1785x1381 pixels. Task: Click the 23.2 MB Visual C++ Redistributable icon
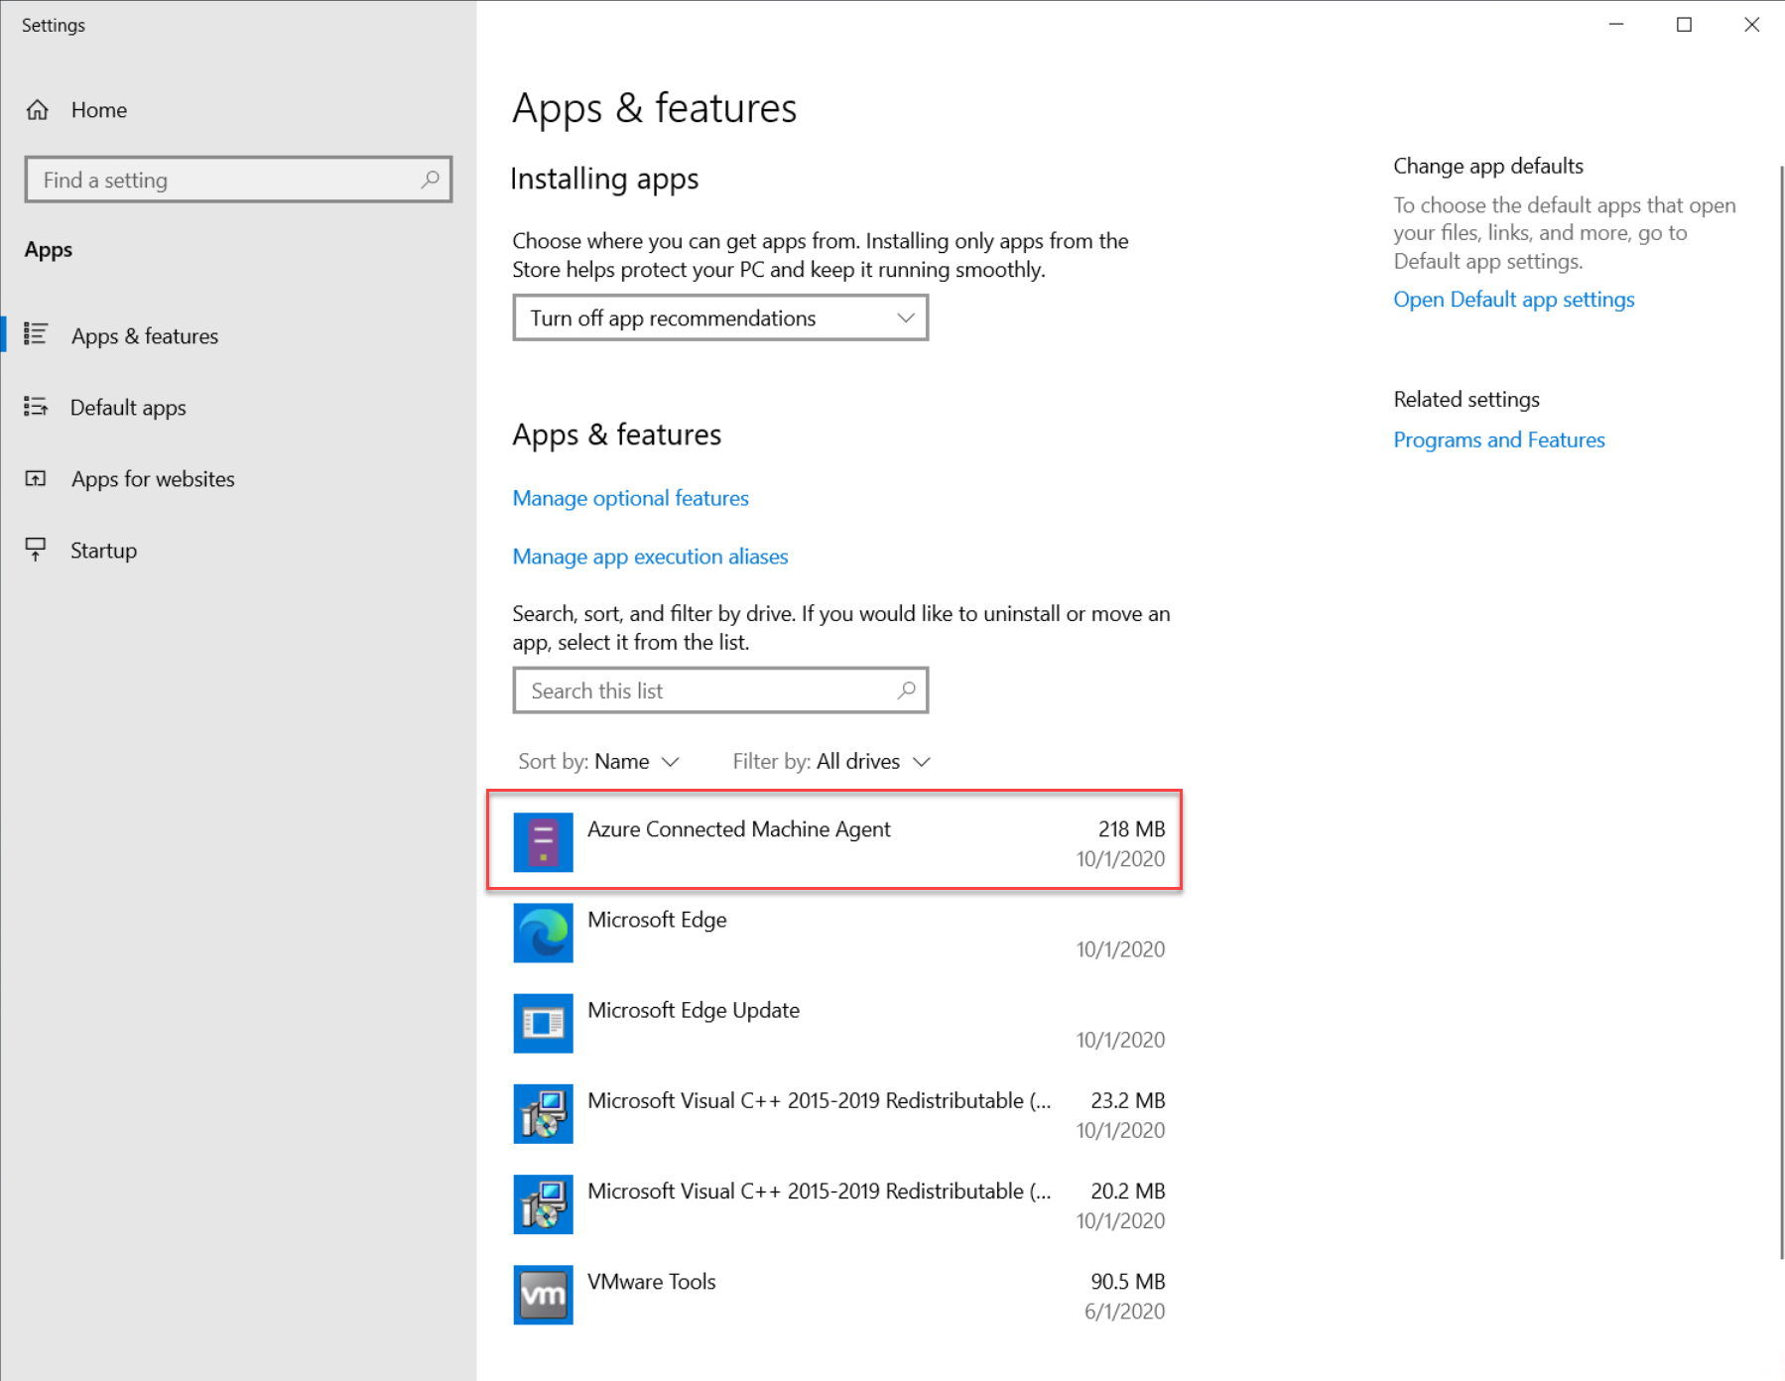click(x=543, y=1113)
